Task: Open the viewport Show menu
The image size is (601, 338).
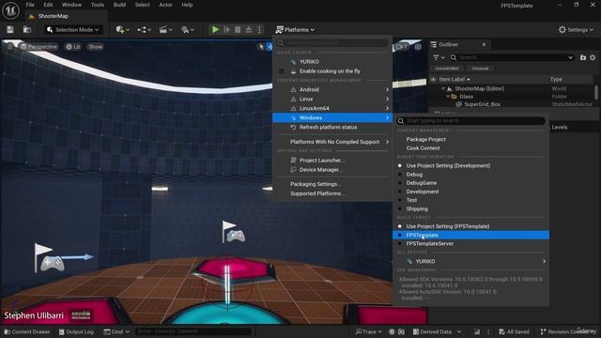Action: click(95, 47)
